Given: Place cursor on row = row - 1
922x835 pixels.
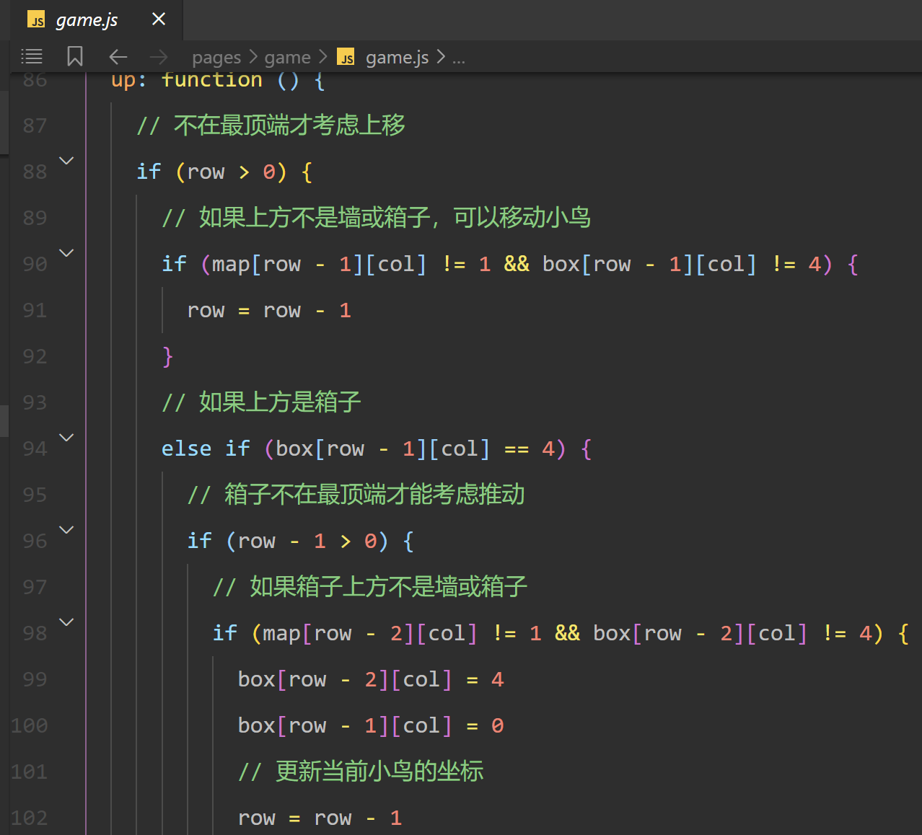Looking at the screenshot, I should tap(269, 310).
